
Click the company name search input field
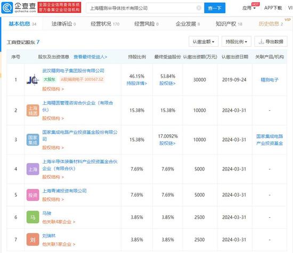point(142,8)
